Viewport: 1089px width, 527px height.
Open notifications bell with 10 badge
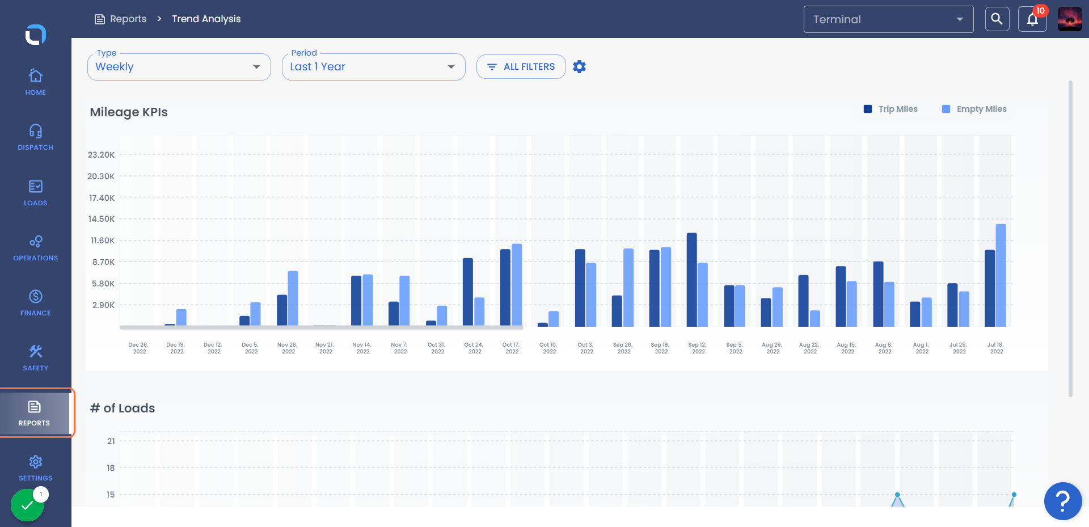[1032, 19]
